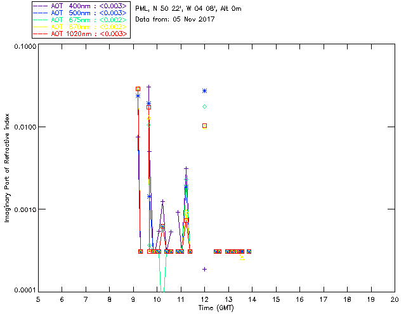The image size is (406, 324).
Task: Click the x-axis tick label 20
Action: pos(395,299)
